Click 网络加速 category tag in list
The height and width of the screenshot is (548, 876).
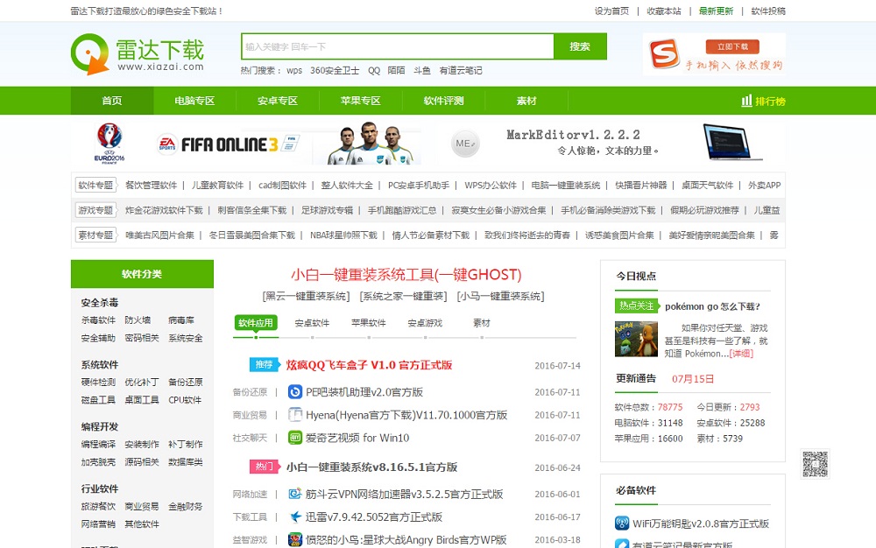[x=251, y=495]
